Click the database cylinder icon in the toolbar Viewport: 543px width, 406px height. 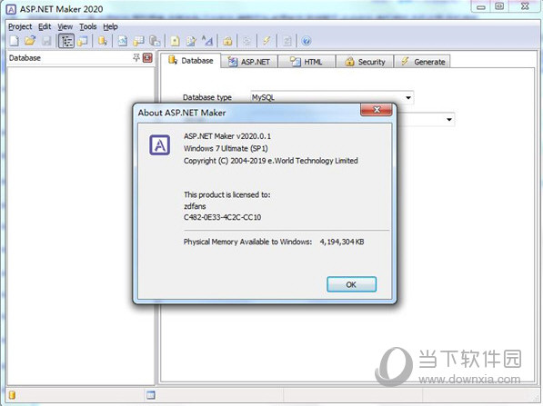(103, 41)
